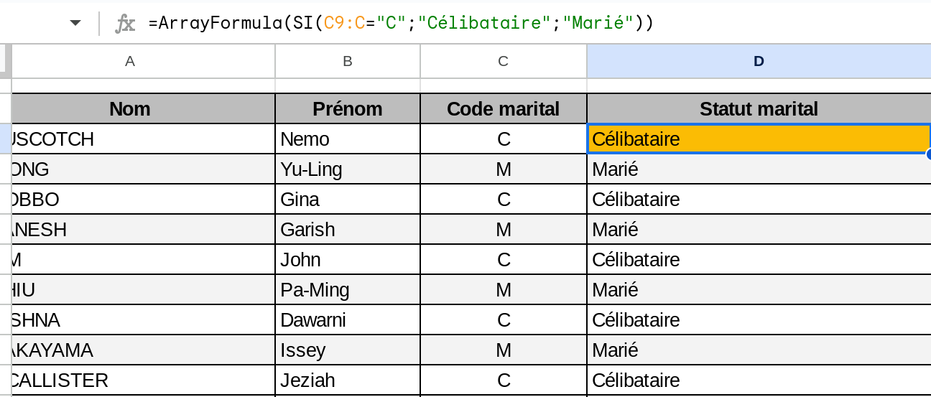Select the Pa-Ming cell
Screen dimensions: 931x397
348,290
